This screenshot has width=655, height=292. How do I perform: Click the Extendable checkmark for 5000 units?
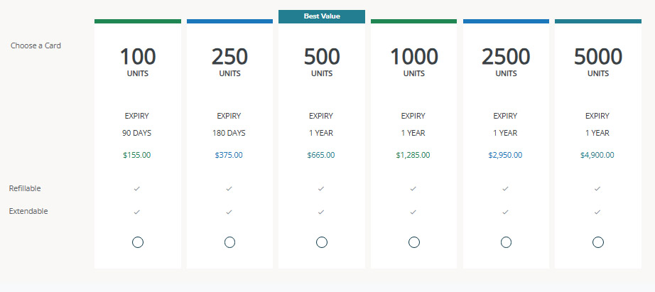[x=597, y=212]
